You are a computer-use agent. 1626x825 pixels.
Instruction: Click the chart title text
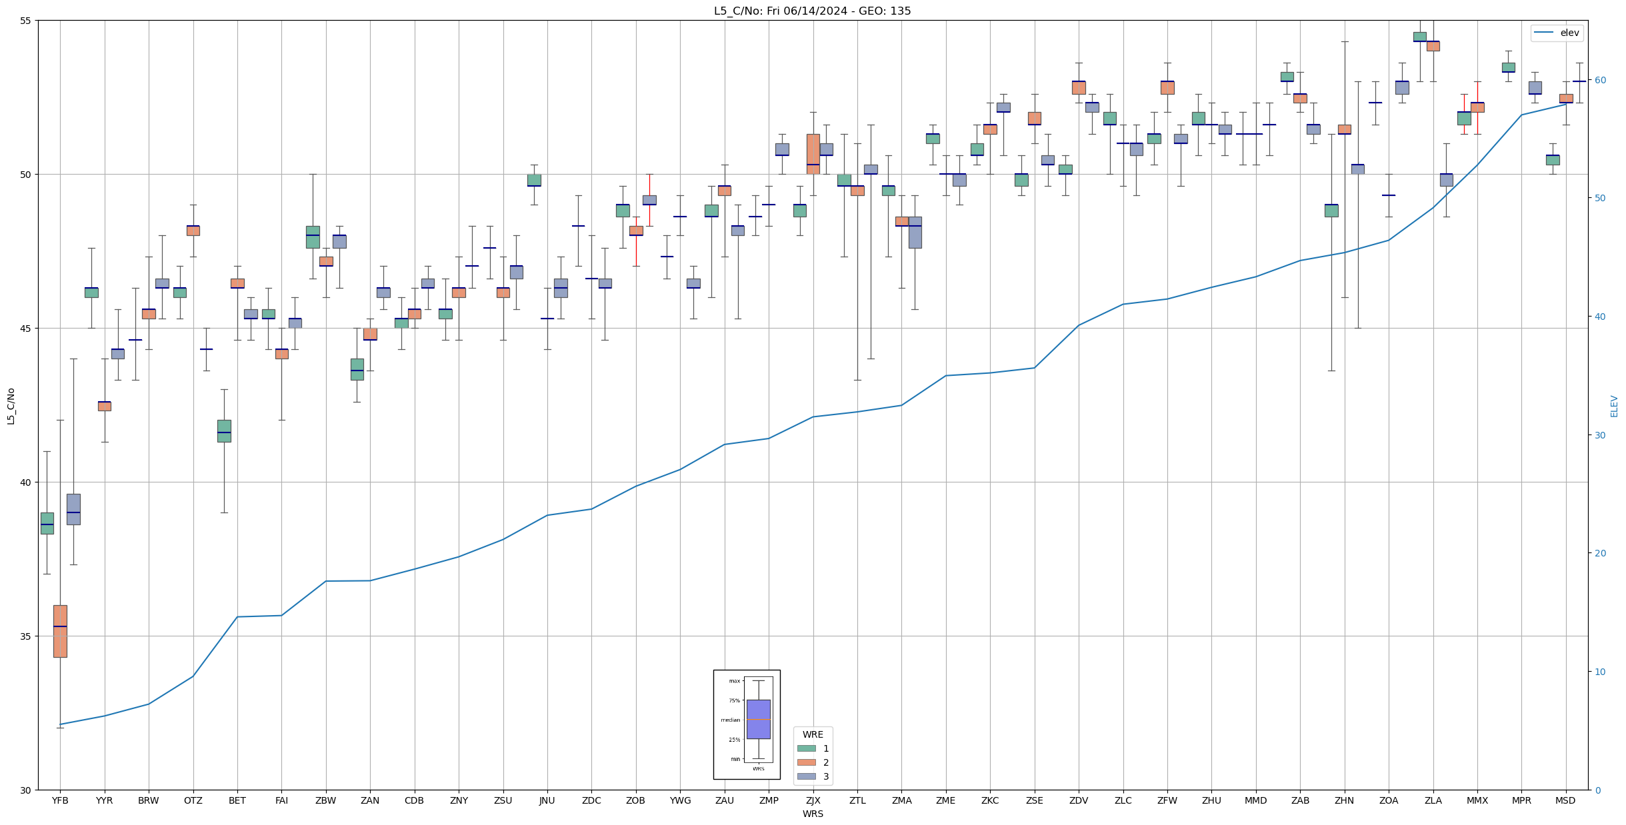tap(812, 11)
